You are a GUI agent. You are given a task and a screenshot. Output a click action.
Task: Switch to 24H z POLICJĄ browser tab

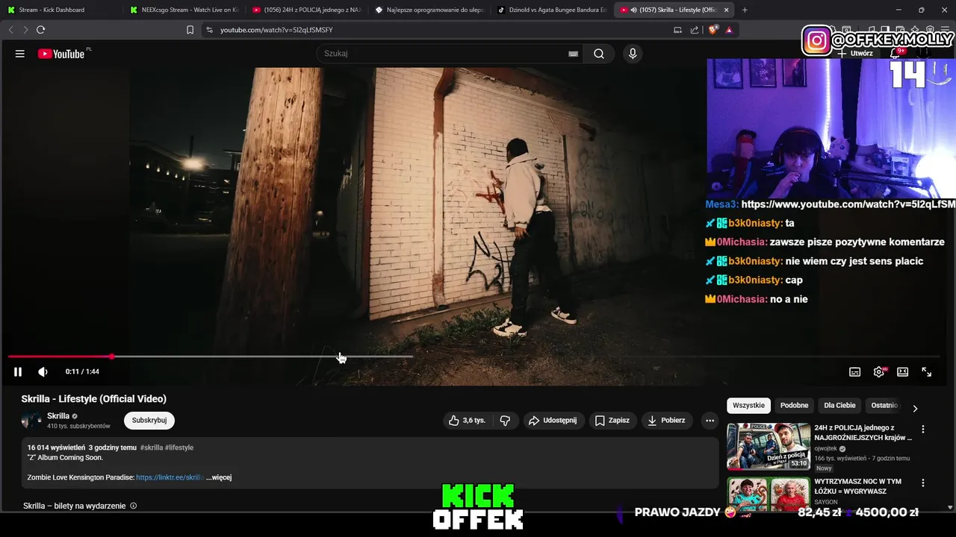[x=307, y=10]
